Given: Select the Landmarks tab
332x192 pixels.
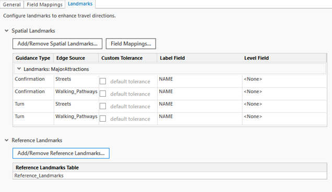Looking at the screenshot, I should [80, 4].
